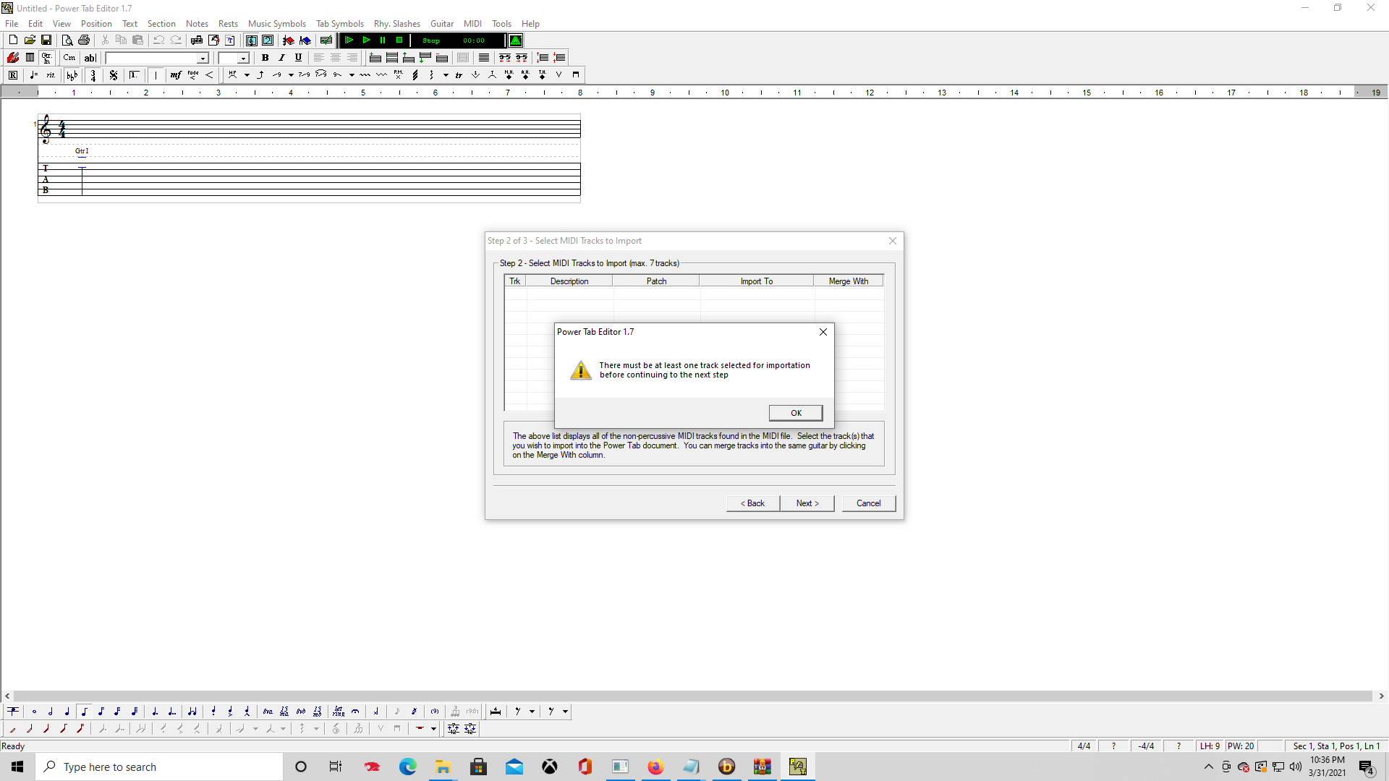Click the < Back wizard button

point(752,503)
